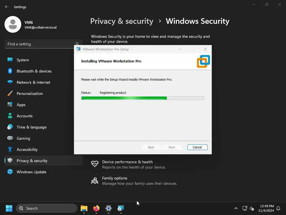Click the Family options people icon
Viewport: 286px width, 215px height.
tap(95, 181)
